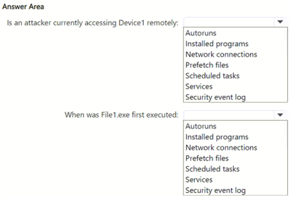The image size is (291, 198).
Task: Click the Answer Area heading text
Action: click(x=23, y=7)
